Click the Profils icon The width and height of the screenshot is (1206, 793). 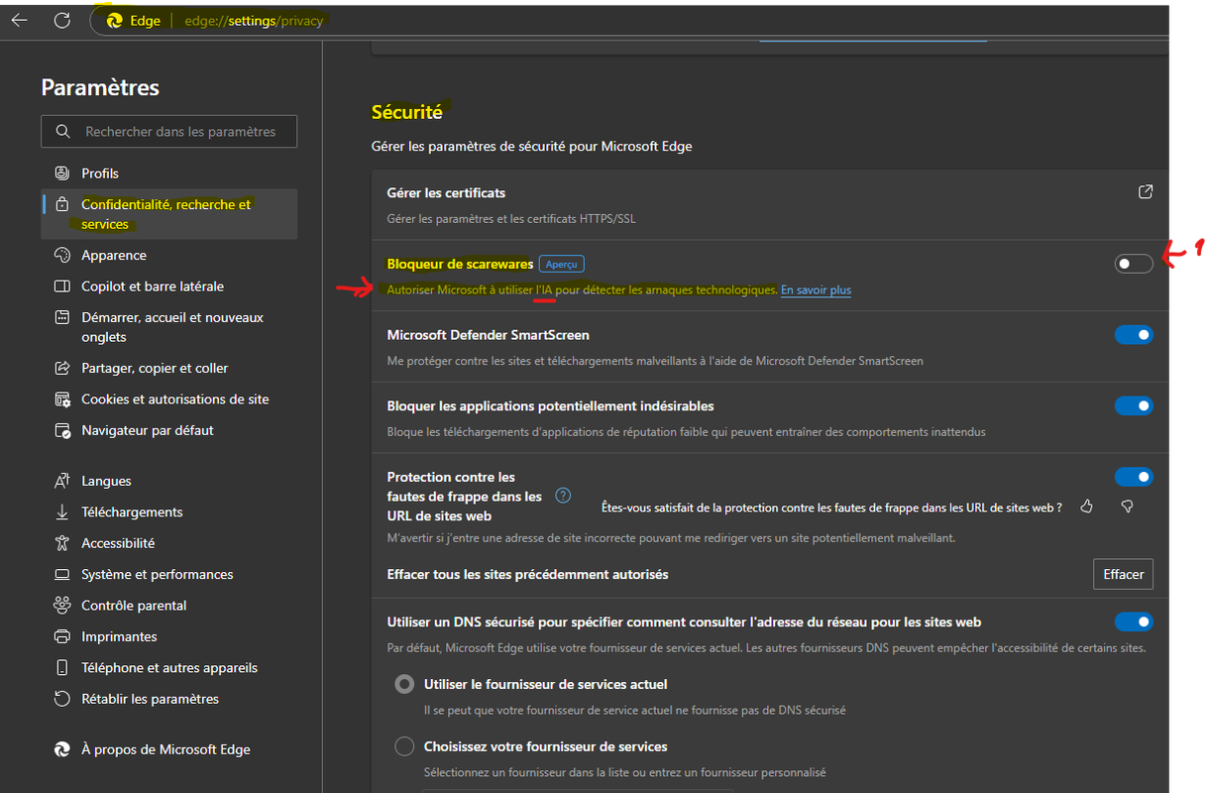click(62, 172)
